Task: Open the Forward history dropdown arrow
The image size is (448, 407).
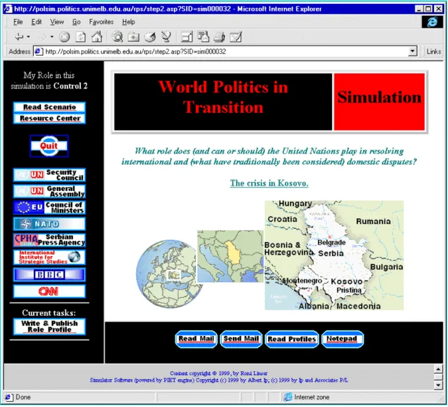Action: pyautogui.click(x=52, y=37)
